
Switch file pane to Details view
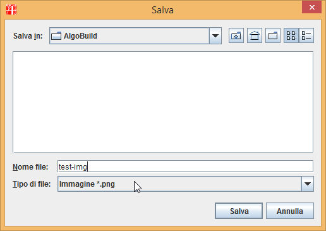[x=306, y=35]
